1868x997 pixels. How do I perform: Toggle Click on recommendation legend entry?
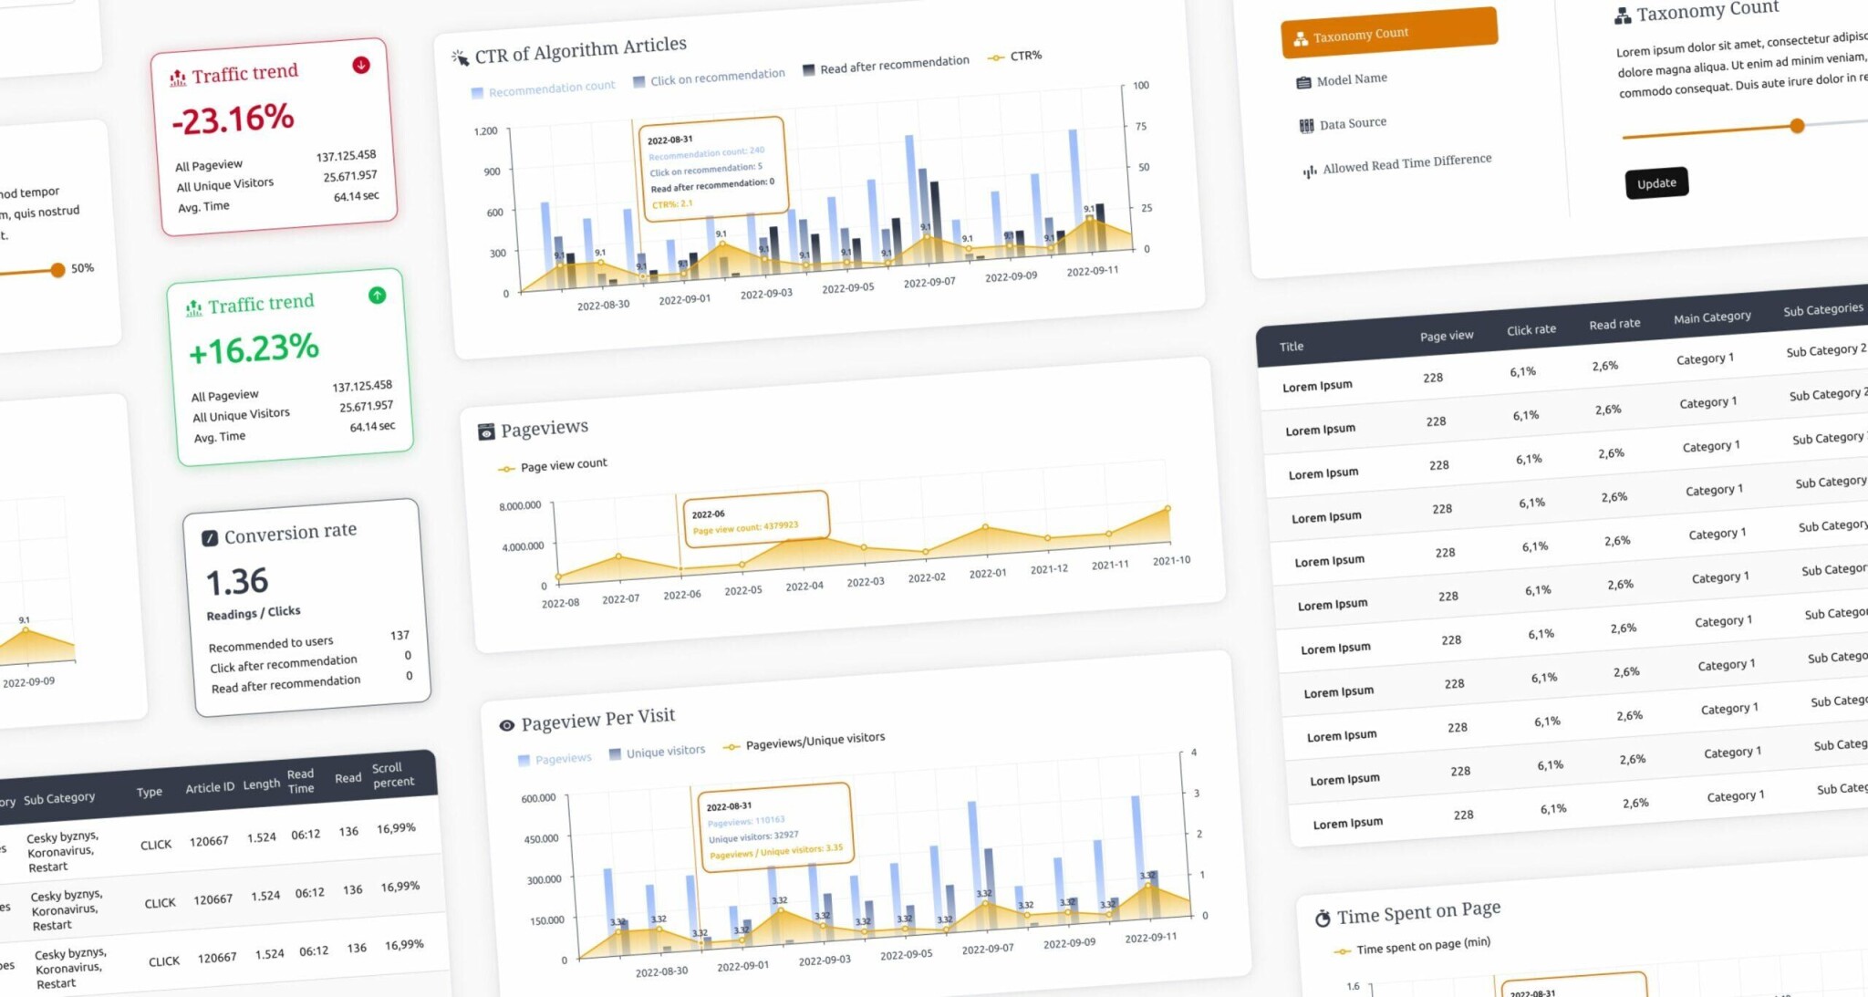(709, 78)
